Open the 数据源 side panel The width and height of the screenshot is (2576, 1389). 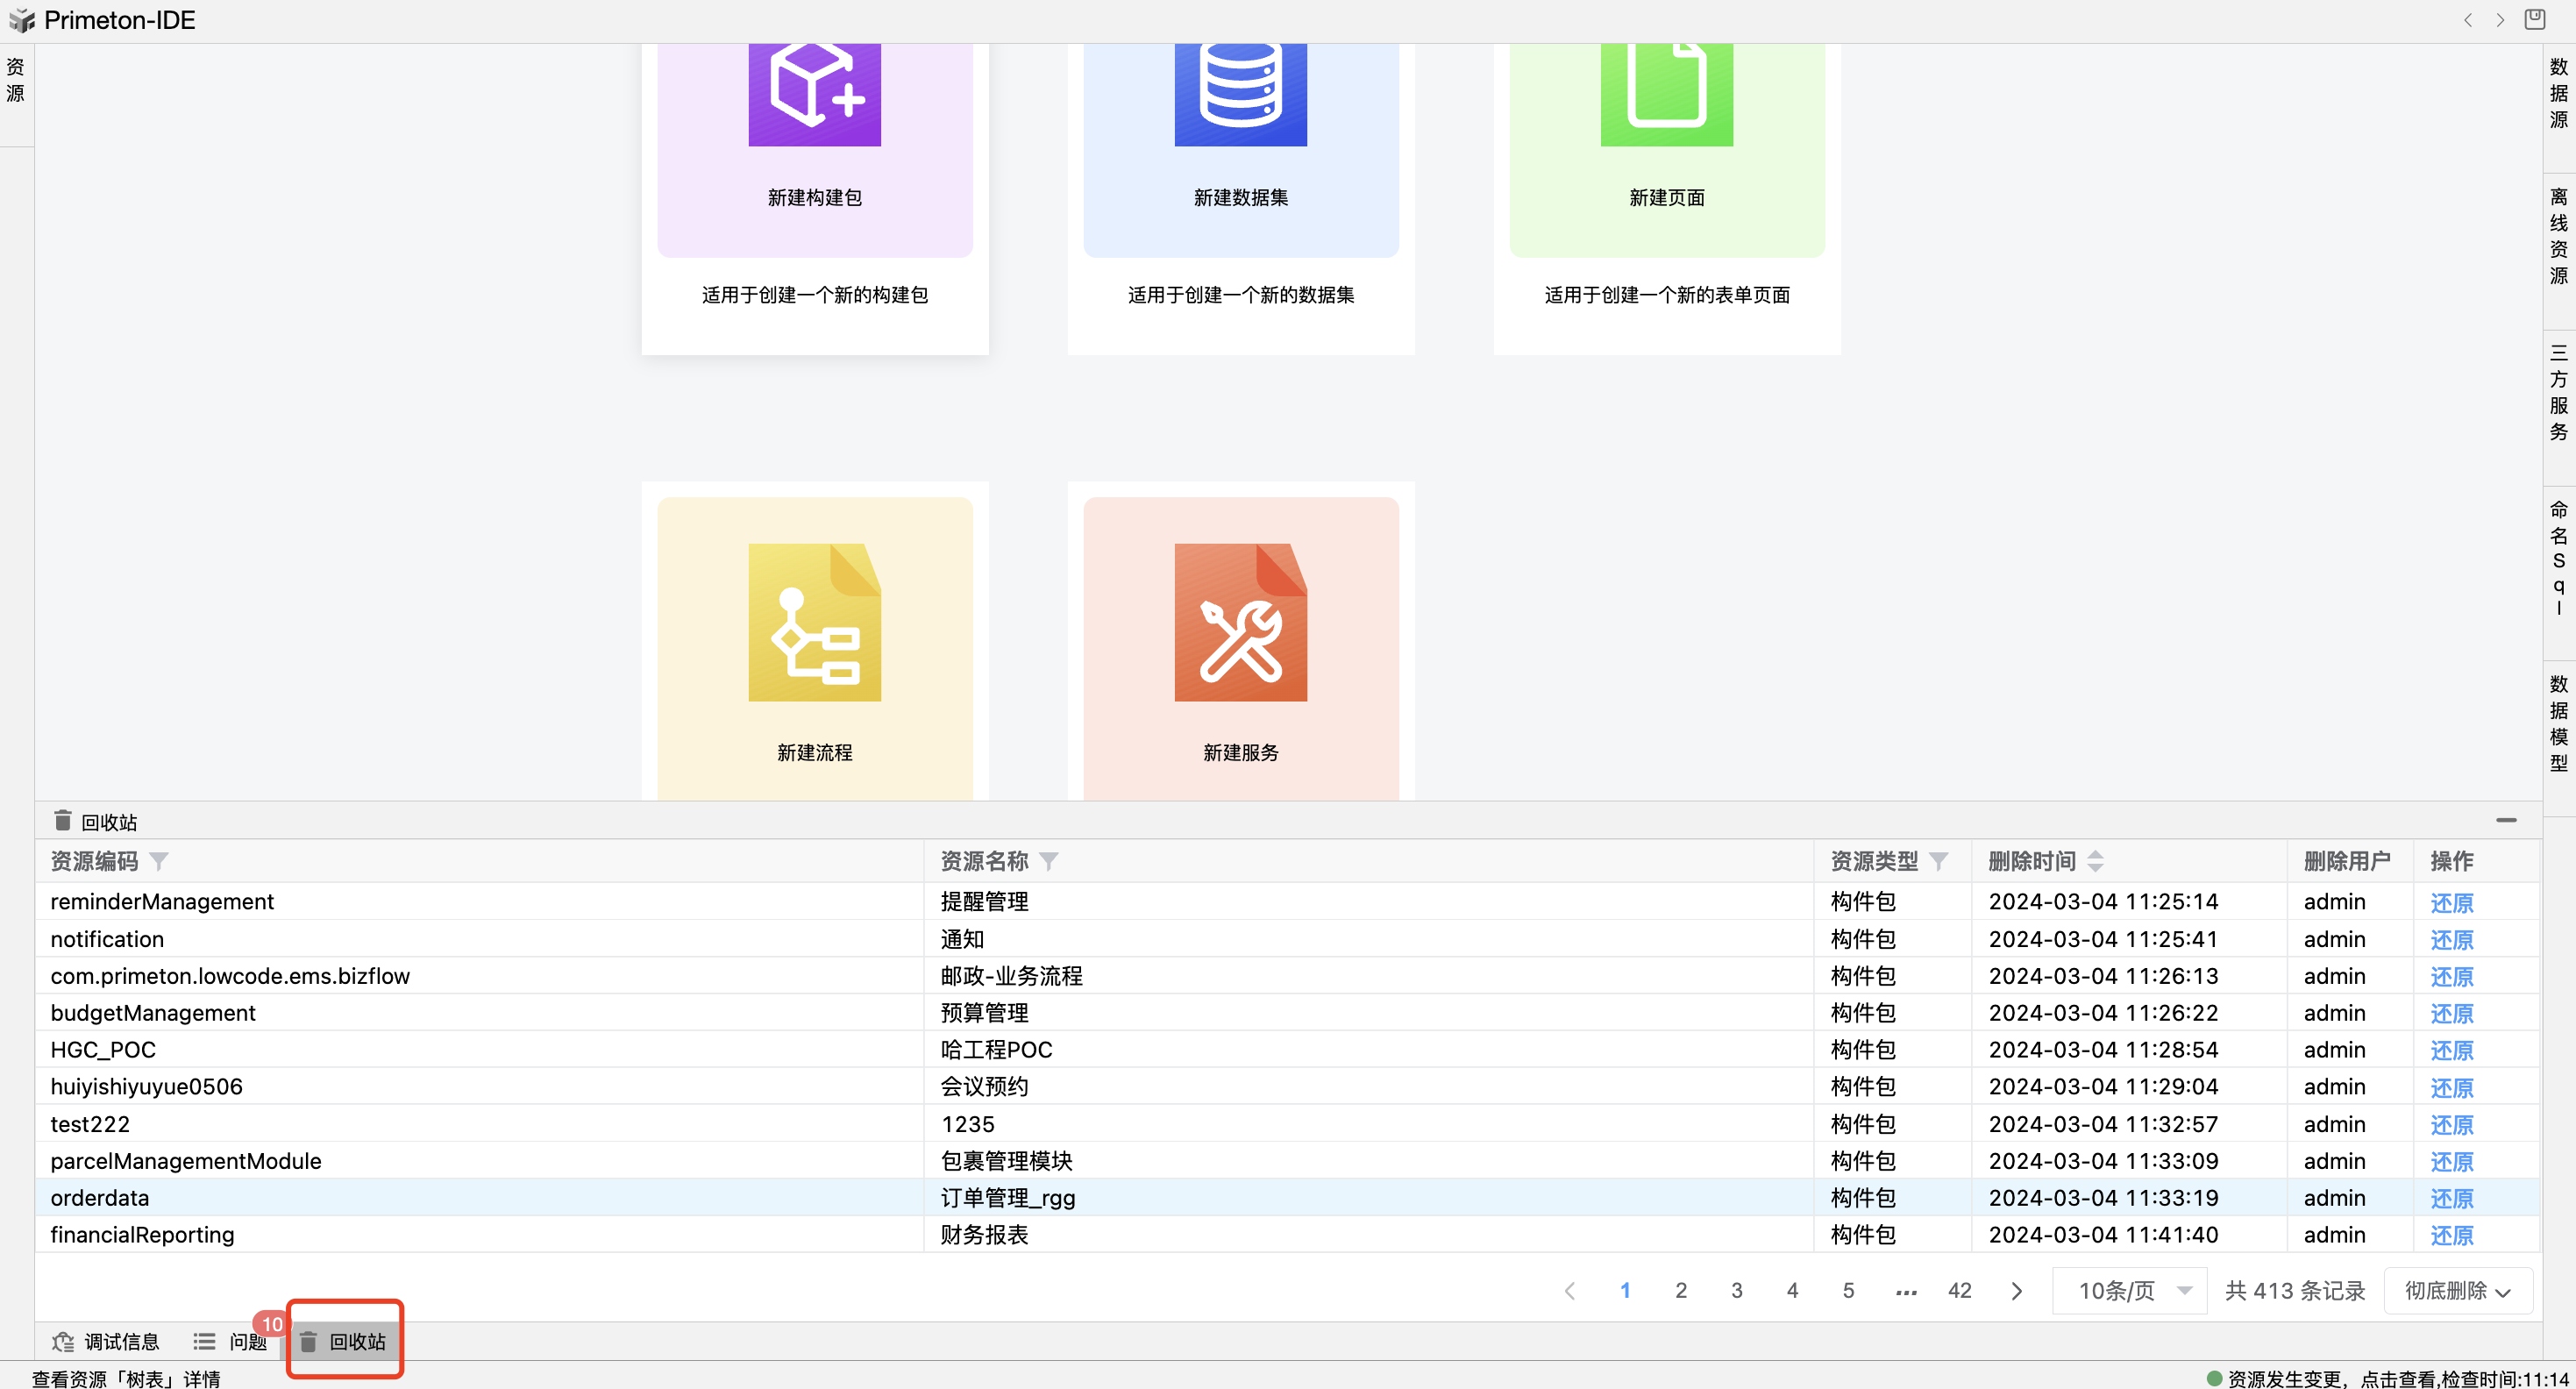coord(2559,92)
